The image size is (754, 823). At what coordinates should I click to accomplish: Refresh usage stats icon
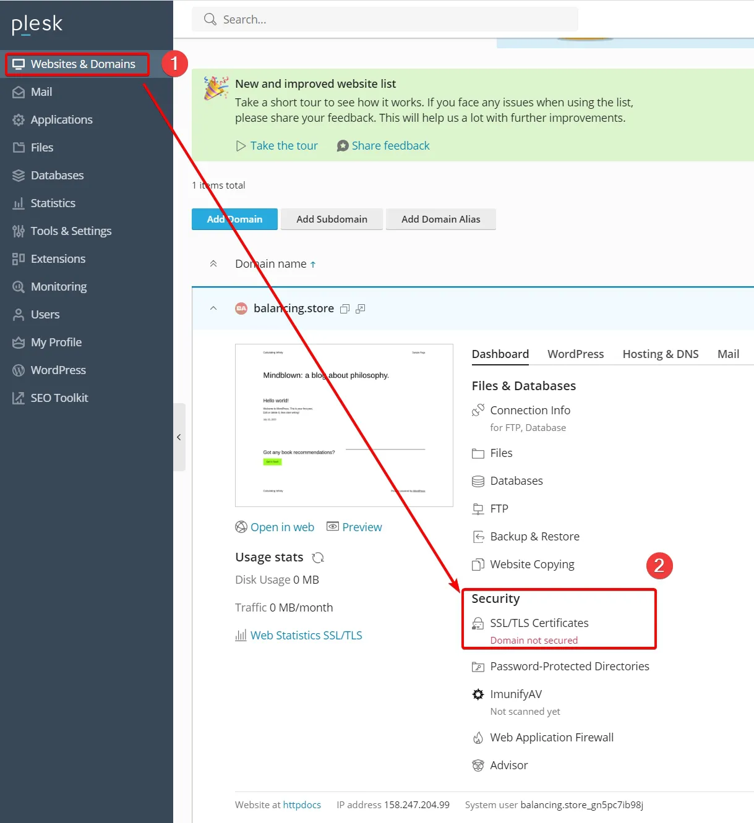pos(318,558)
